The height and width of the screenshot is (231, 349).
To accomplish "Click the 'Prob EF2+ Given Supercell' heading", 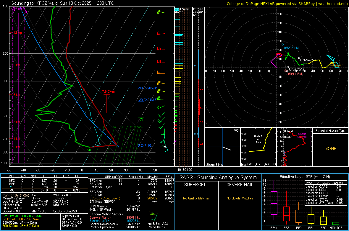I will click(324, 183).
